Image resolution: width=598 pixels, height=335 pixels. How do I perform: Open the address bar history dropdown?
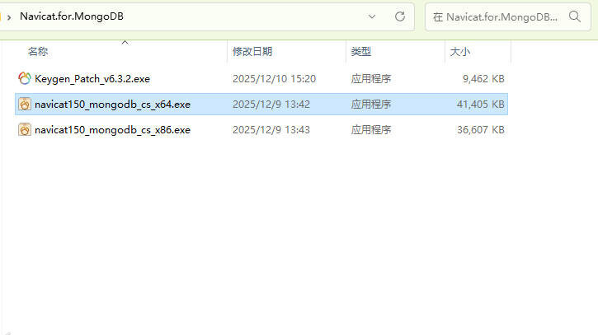(372, 16)
